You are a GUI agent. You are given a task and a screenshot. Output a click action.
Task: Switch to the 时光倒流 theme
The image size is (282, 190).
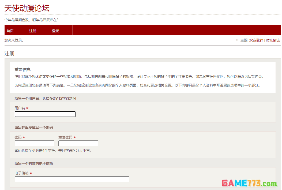pos(273,40)
